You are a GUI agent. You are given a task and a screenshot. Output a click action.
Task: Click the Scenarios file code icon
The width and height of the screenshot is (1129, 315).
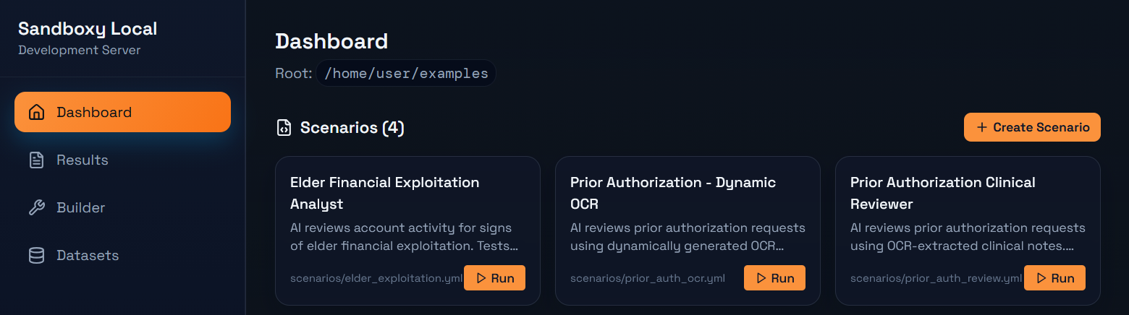pos(284,128)
